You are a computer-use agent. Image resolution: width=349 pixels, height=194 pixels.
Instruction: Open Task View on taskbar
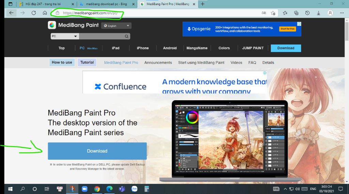47,189
